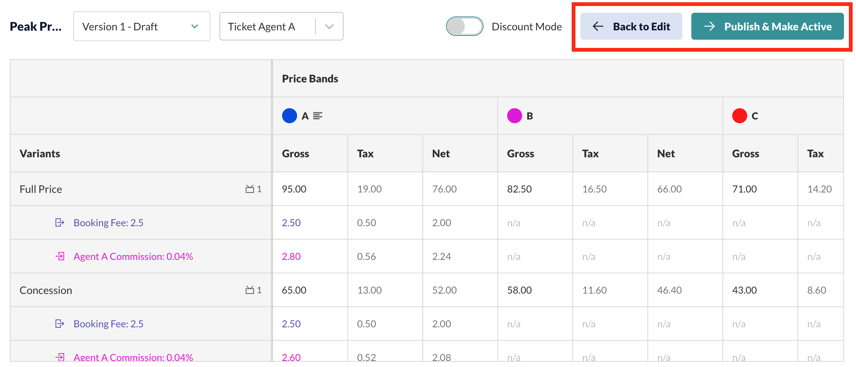The width and height of the screenshot is (856, 367).
Task: Click the Full Price band B net 66.00
Action: 669,189
